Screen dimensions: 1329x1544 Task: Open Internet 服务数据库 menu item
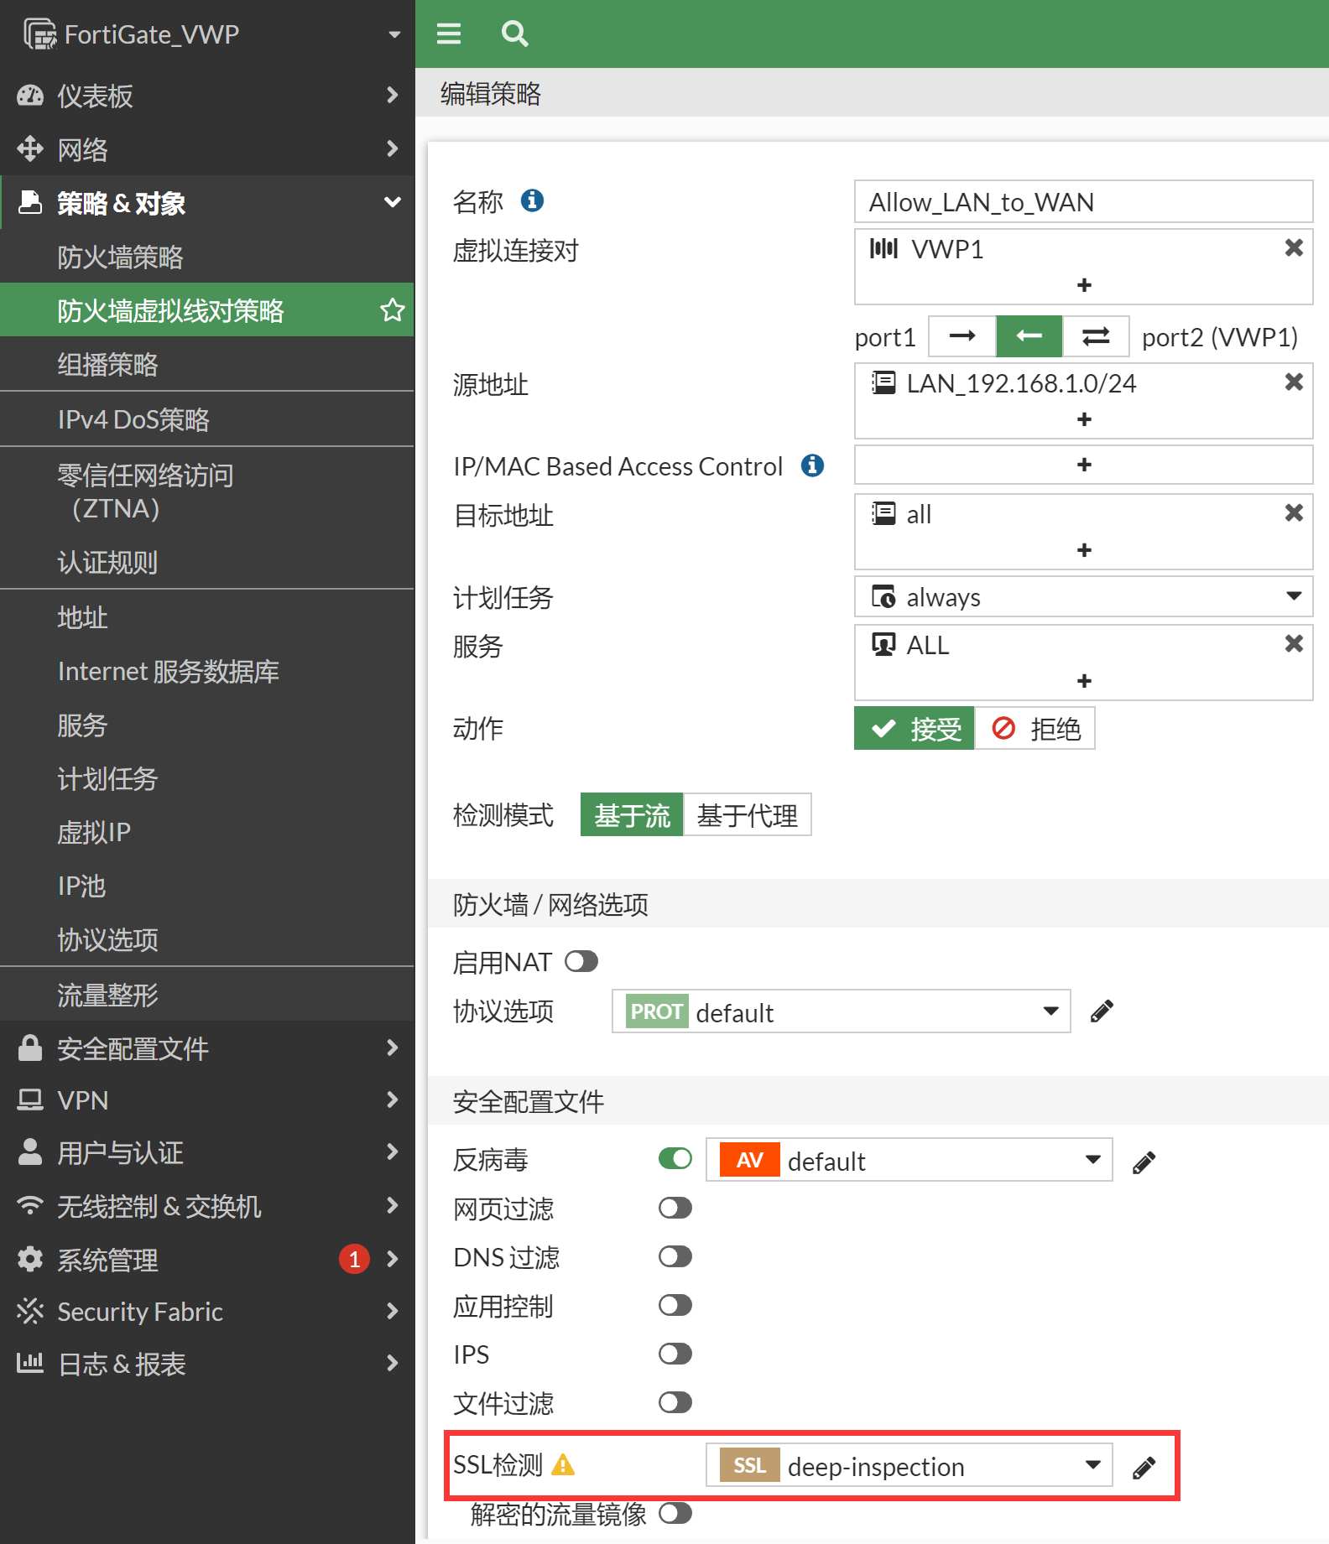point(168,672)
